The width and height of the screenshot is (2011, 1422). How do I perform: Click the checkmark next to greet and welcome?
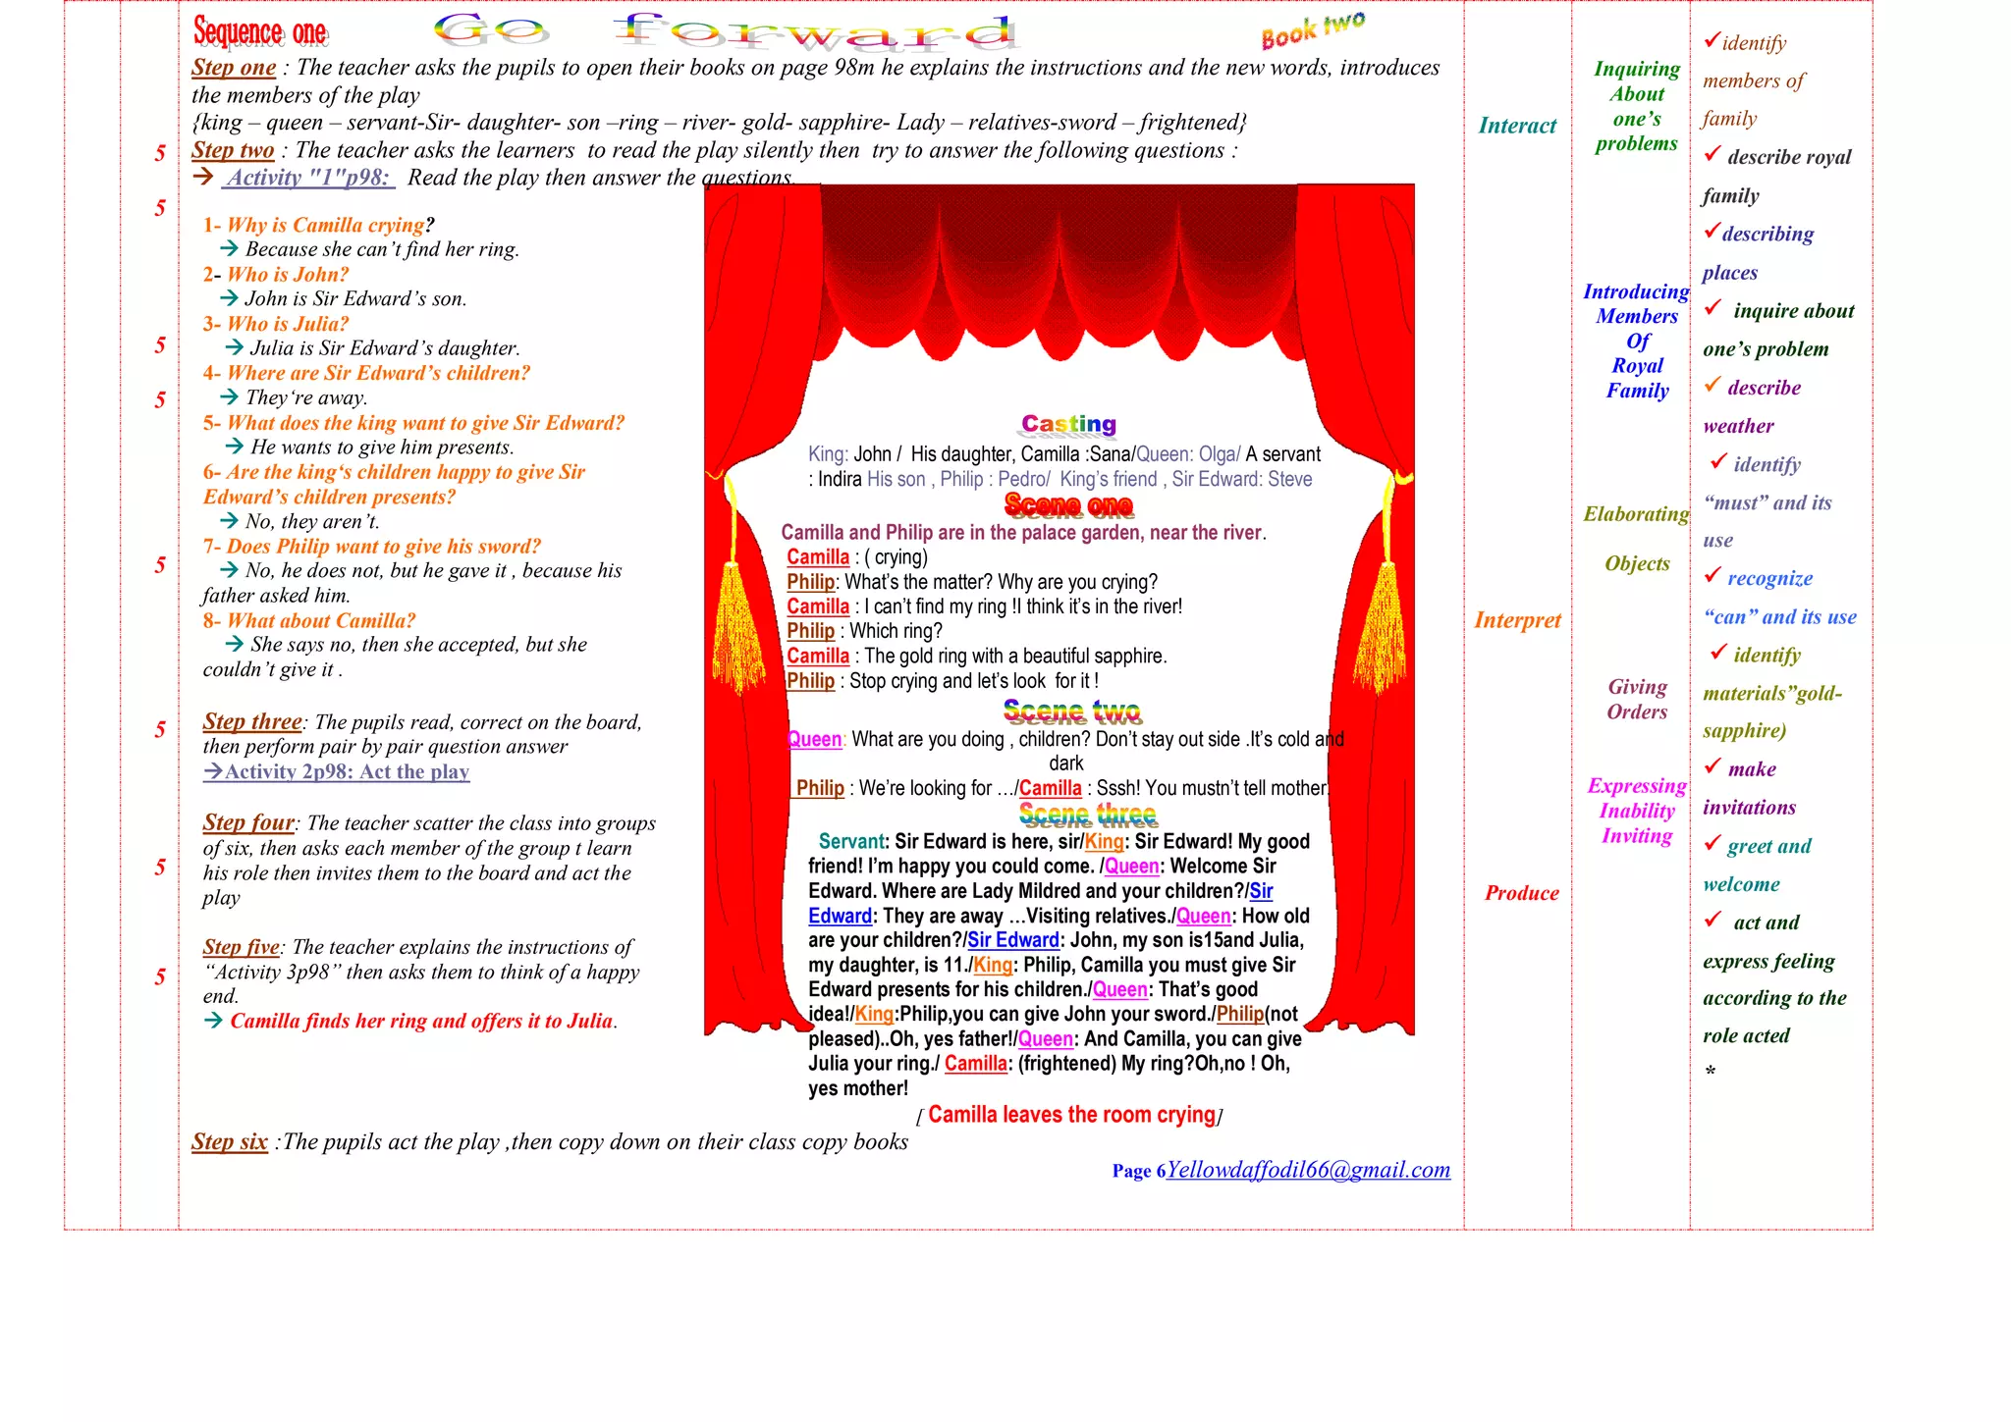pos(1712,843)
